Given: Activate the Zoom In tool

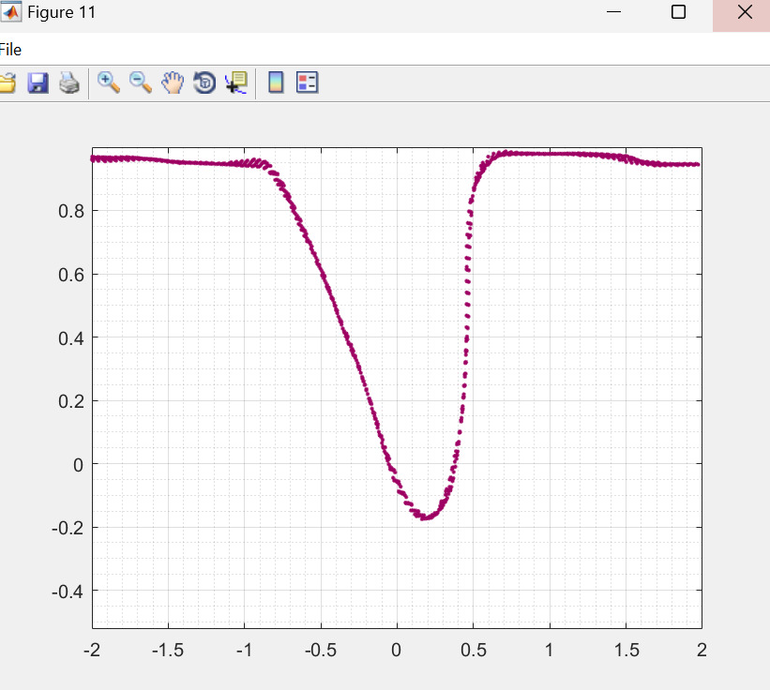Looking at the screenshot, I should 109,82.
